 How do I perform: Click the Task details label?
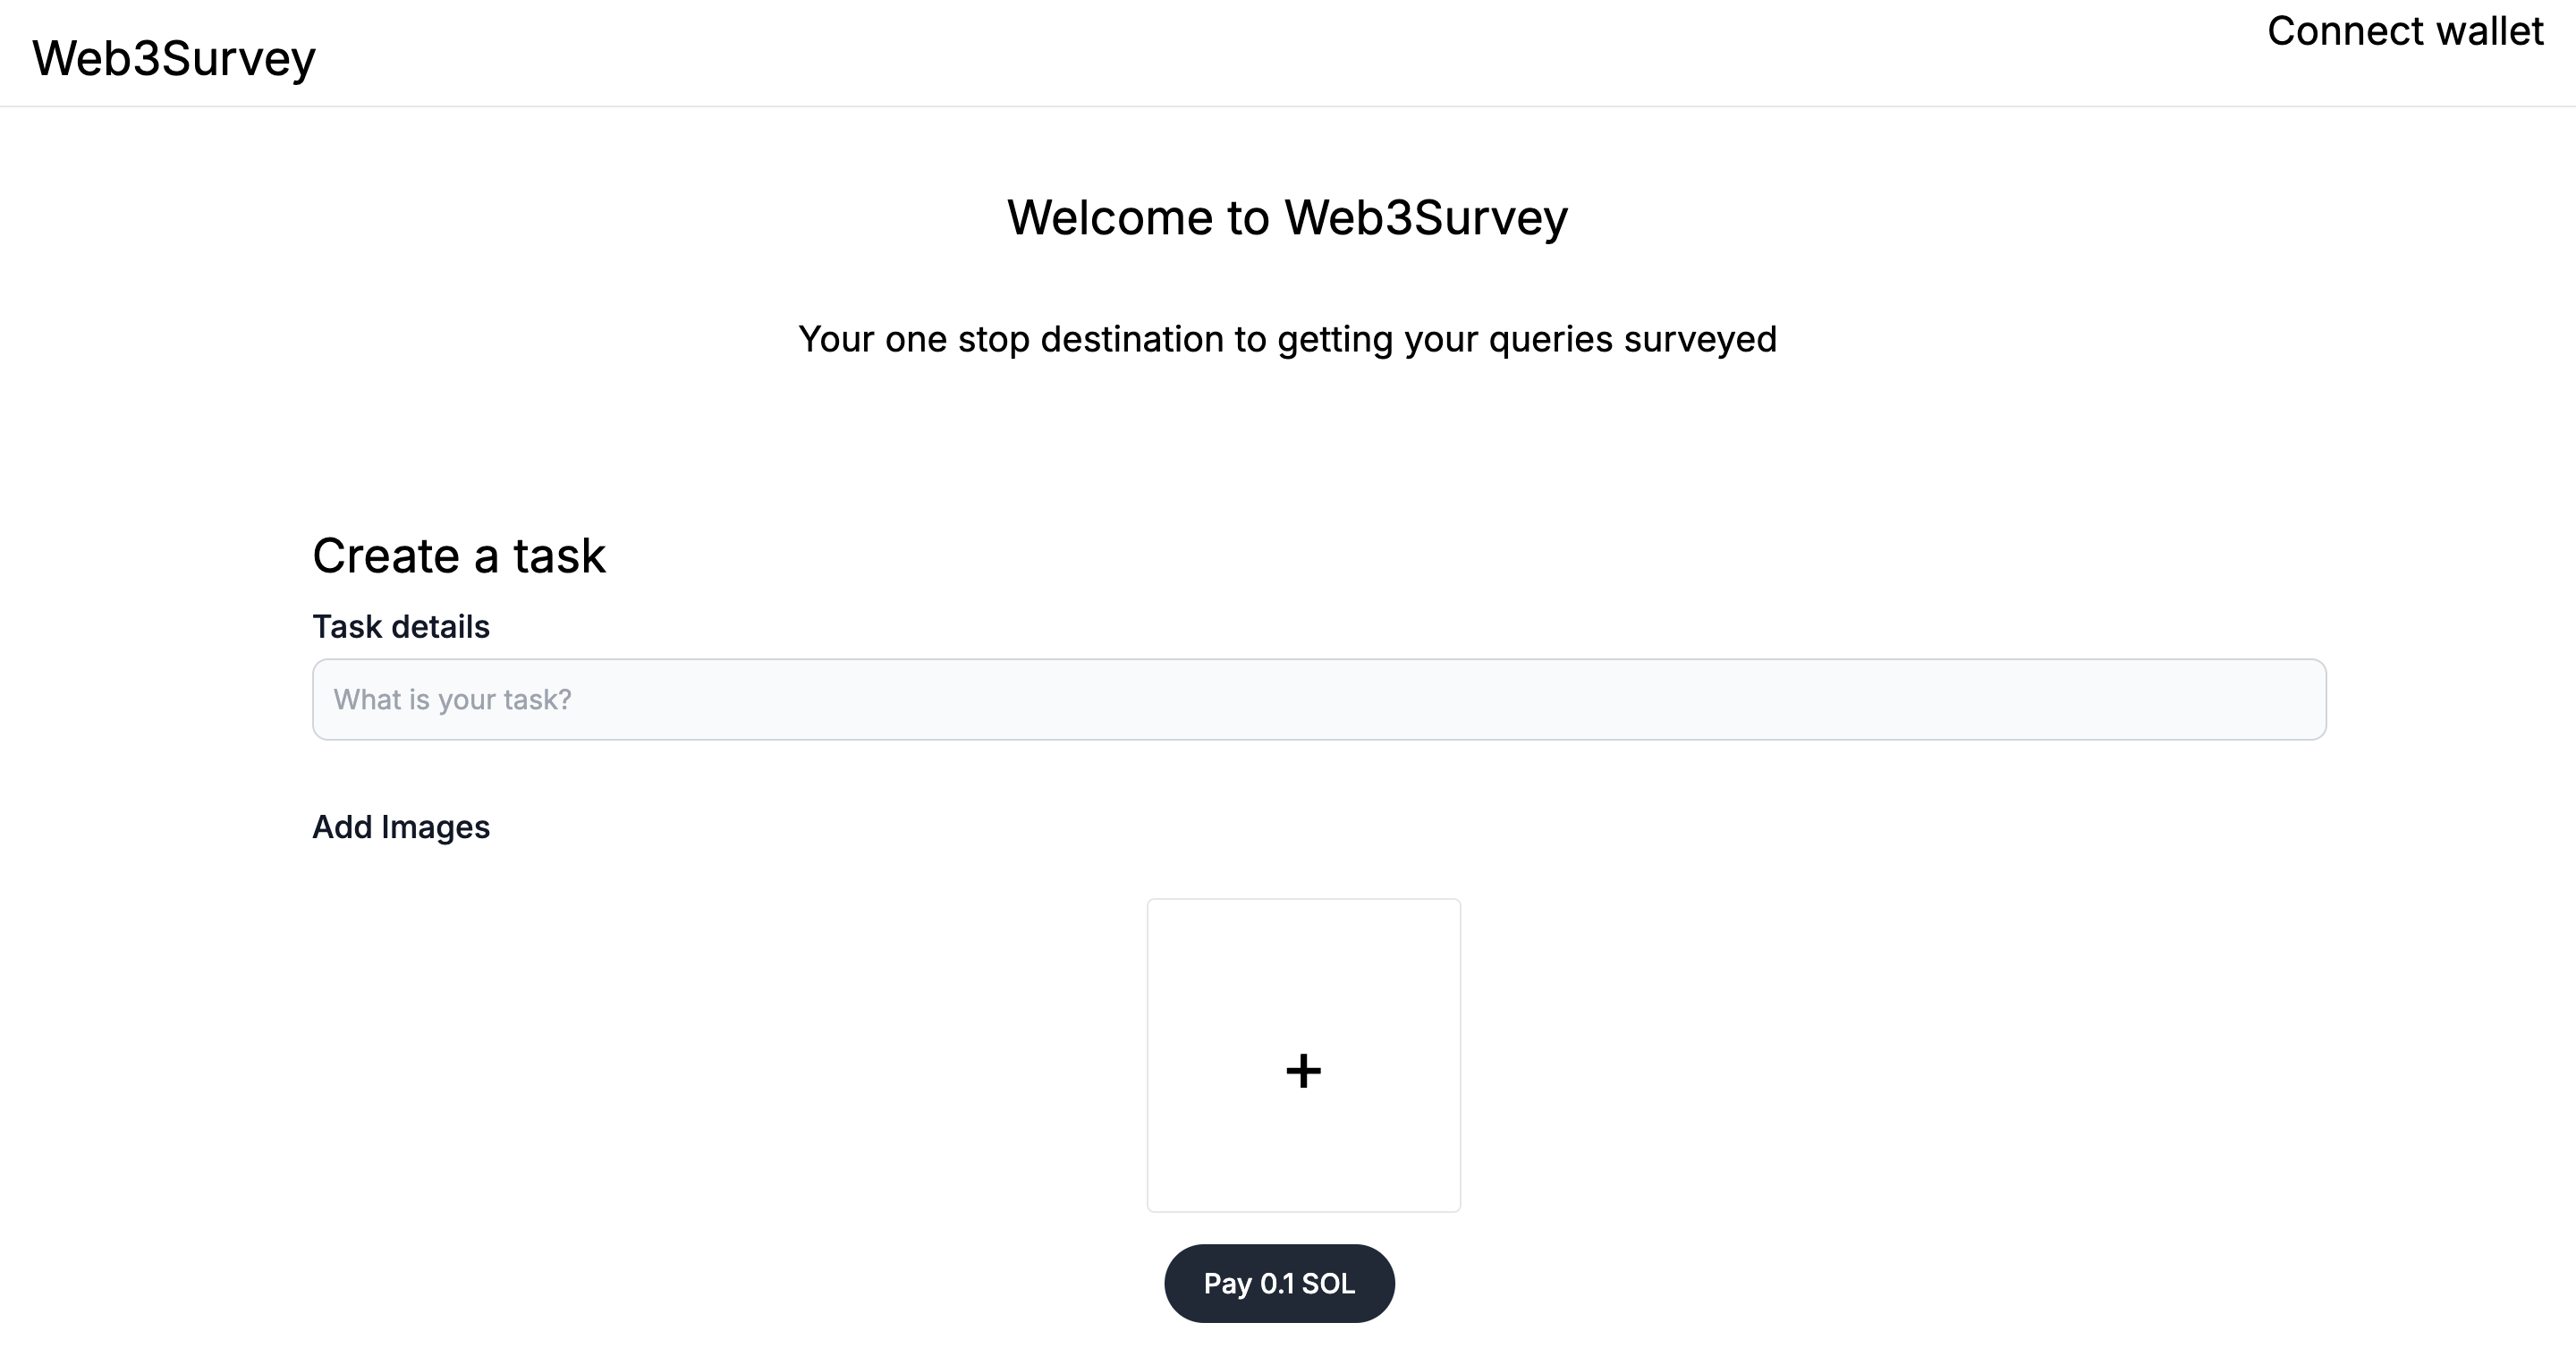pyautogui.click(x=401, y=626)
